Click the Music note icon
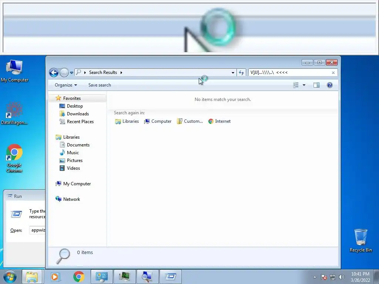 (x=62, y=153)
